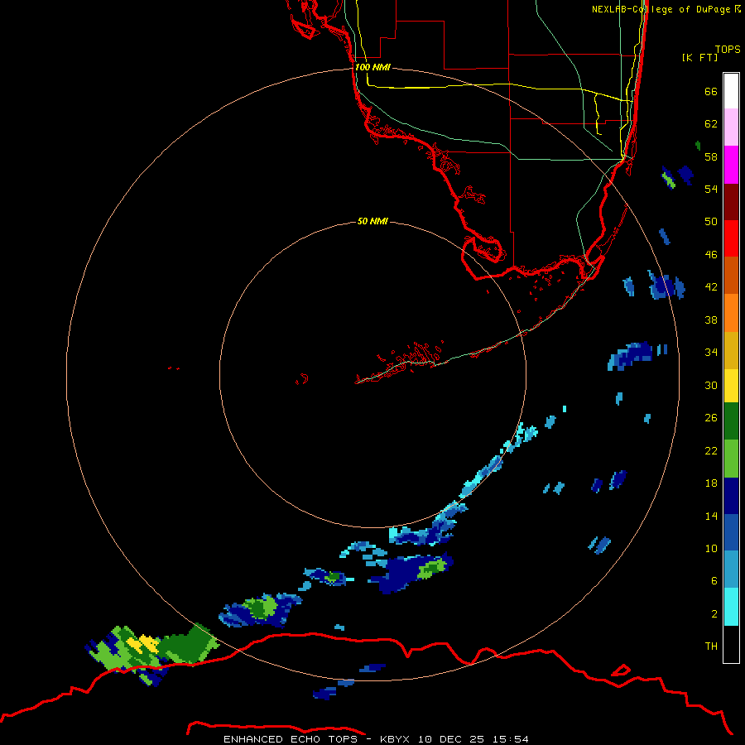Select the dark red legend swatch
The height and width of the screenshot is (745, 745).
(731, 201)
